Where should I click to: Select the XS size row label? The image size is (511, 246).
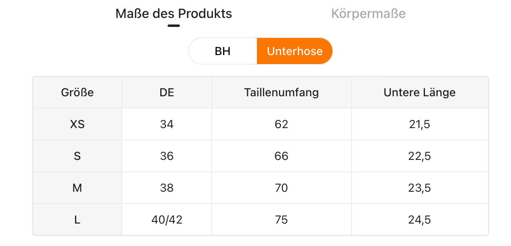point(77,124)
